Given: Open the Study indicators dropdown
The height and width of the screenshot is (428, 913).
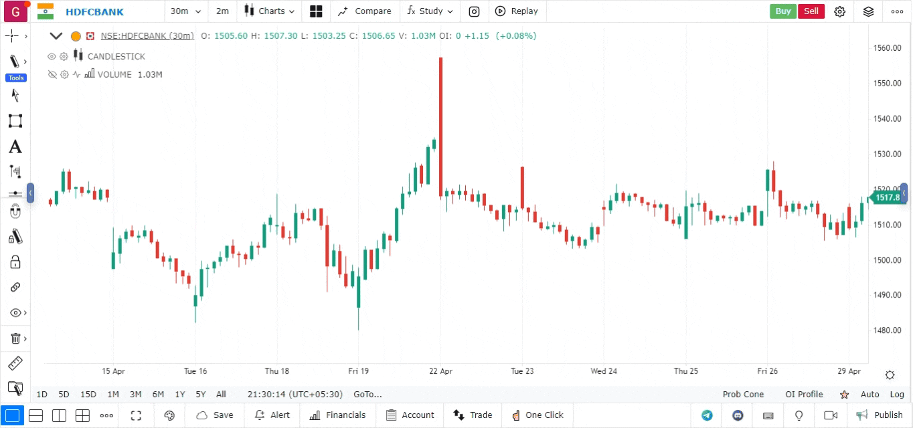Looking at the screenshot, I should (430, 11).
